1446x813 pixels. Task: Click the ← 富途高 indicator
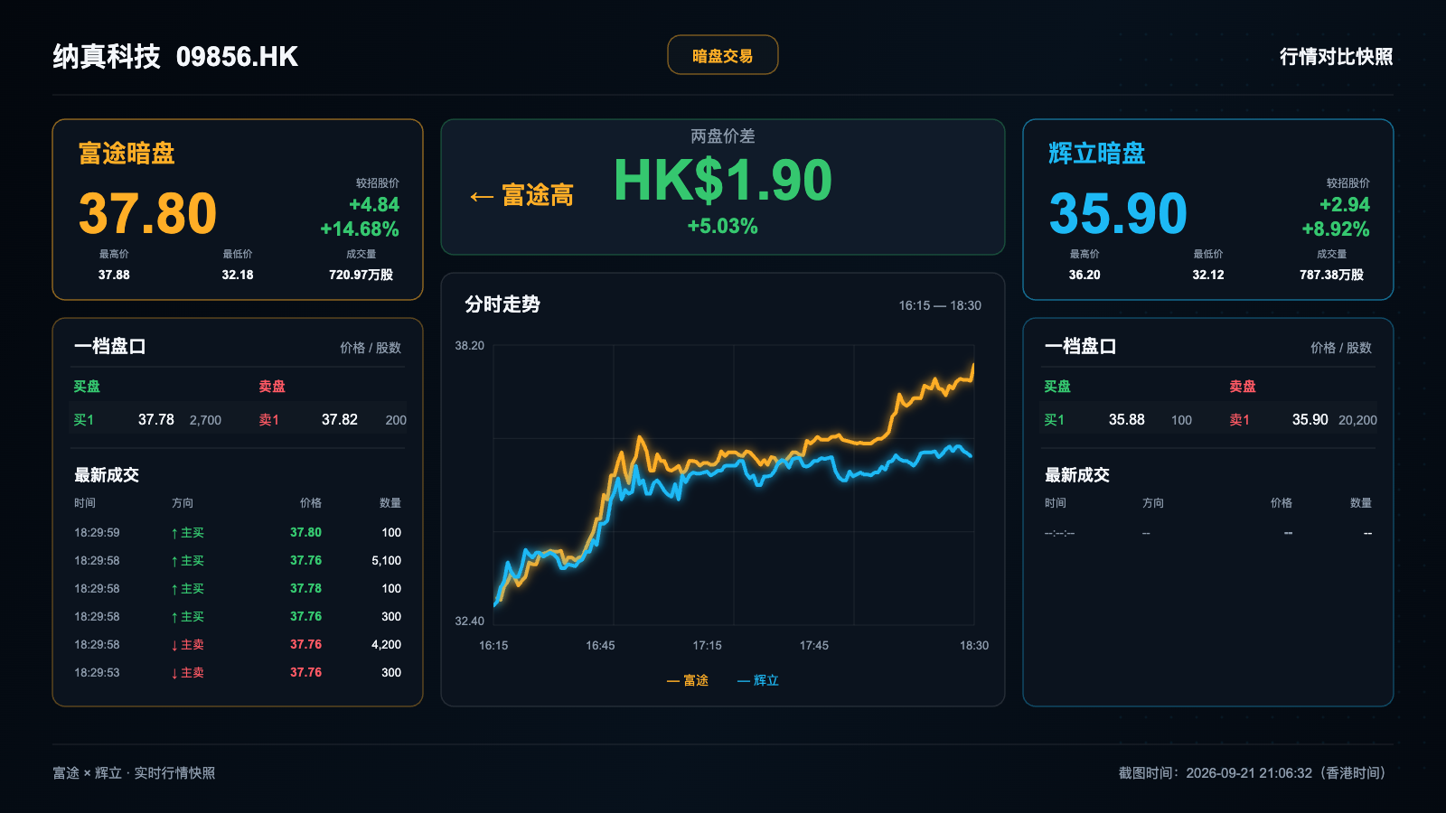(x=521, y=195)
